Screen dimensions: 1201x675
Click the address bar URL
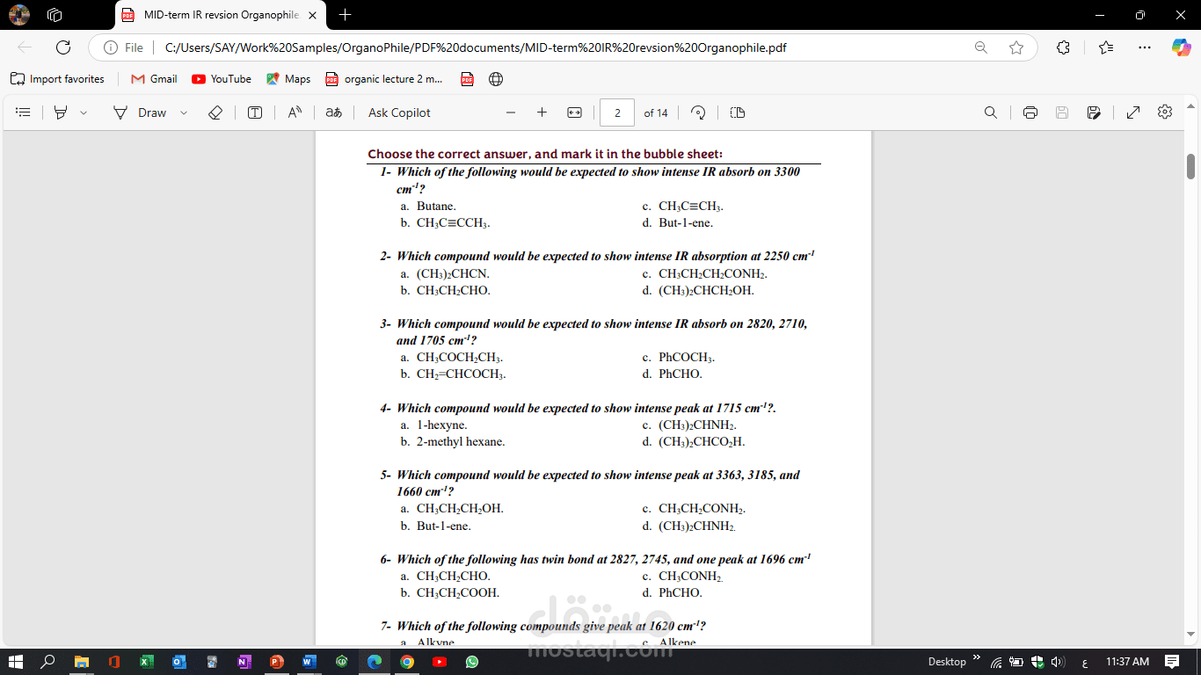click(476, 47)
